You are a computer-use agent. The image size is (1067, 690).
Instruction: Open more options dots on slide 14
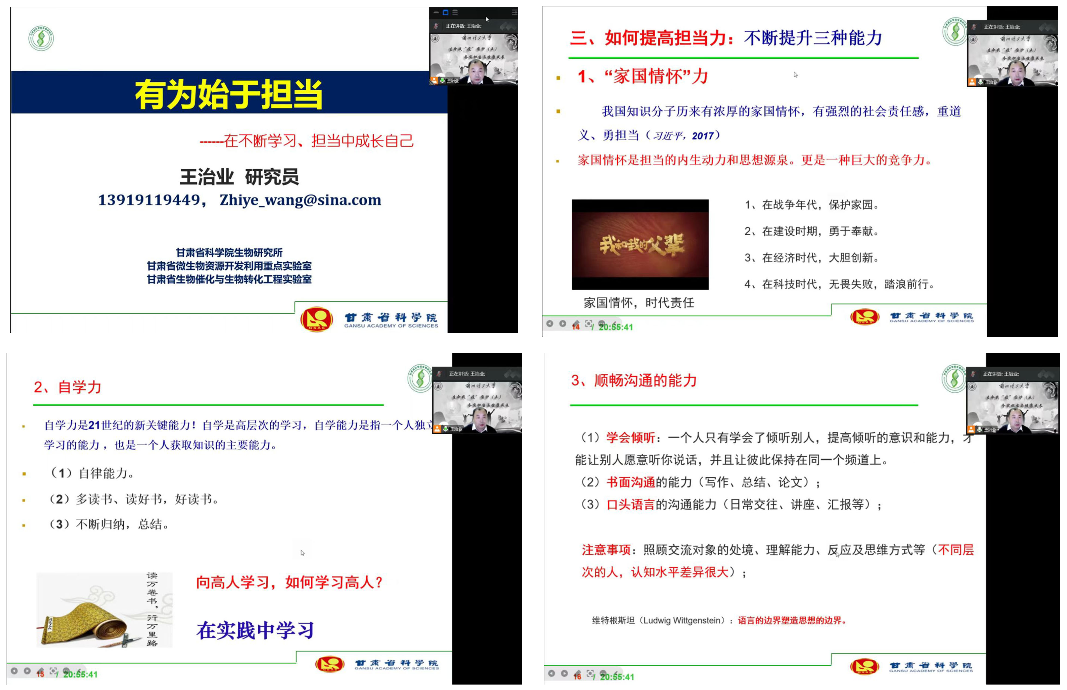(x=601, y=323)
